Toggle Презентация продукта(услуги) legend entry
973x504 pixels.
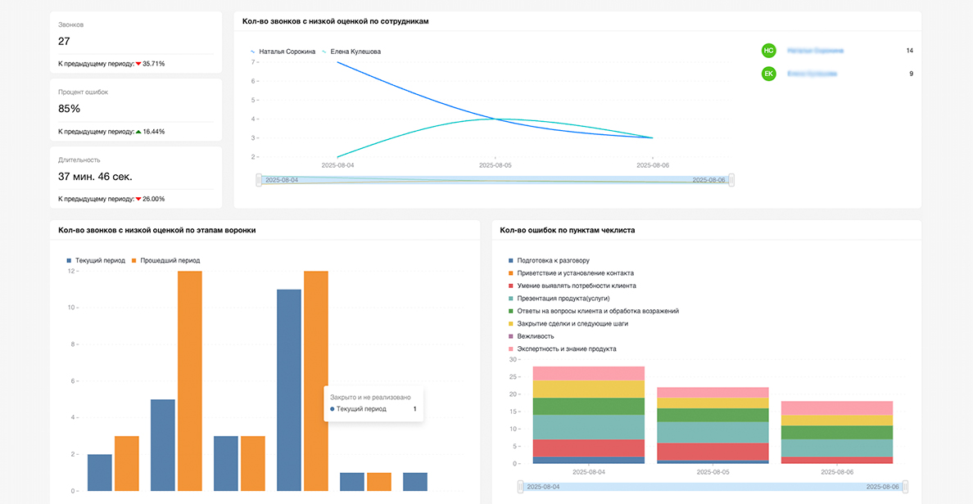pyautogui.click(x=559, y=298)
